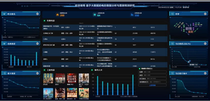210x101 pixels.
Task: Click the first data point of 累计票房 line
Action: point(9,80)
